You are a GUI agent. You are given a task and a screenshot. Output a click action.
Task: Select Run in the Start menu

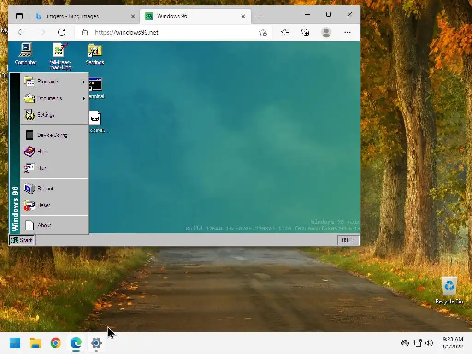click(54, 168)
